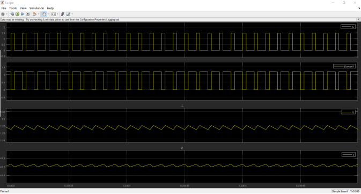Open Configuration Properties gear icon
Viewport: 361px width, 194px height.
[x=3, y=14]
